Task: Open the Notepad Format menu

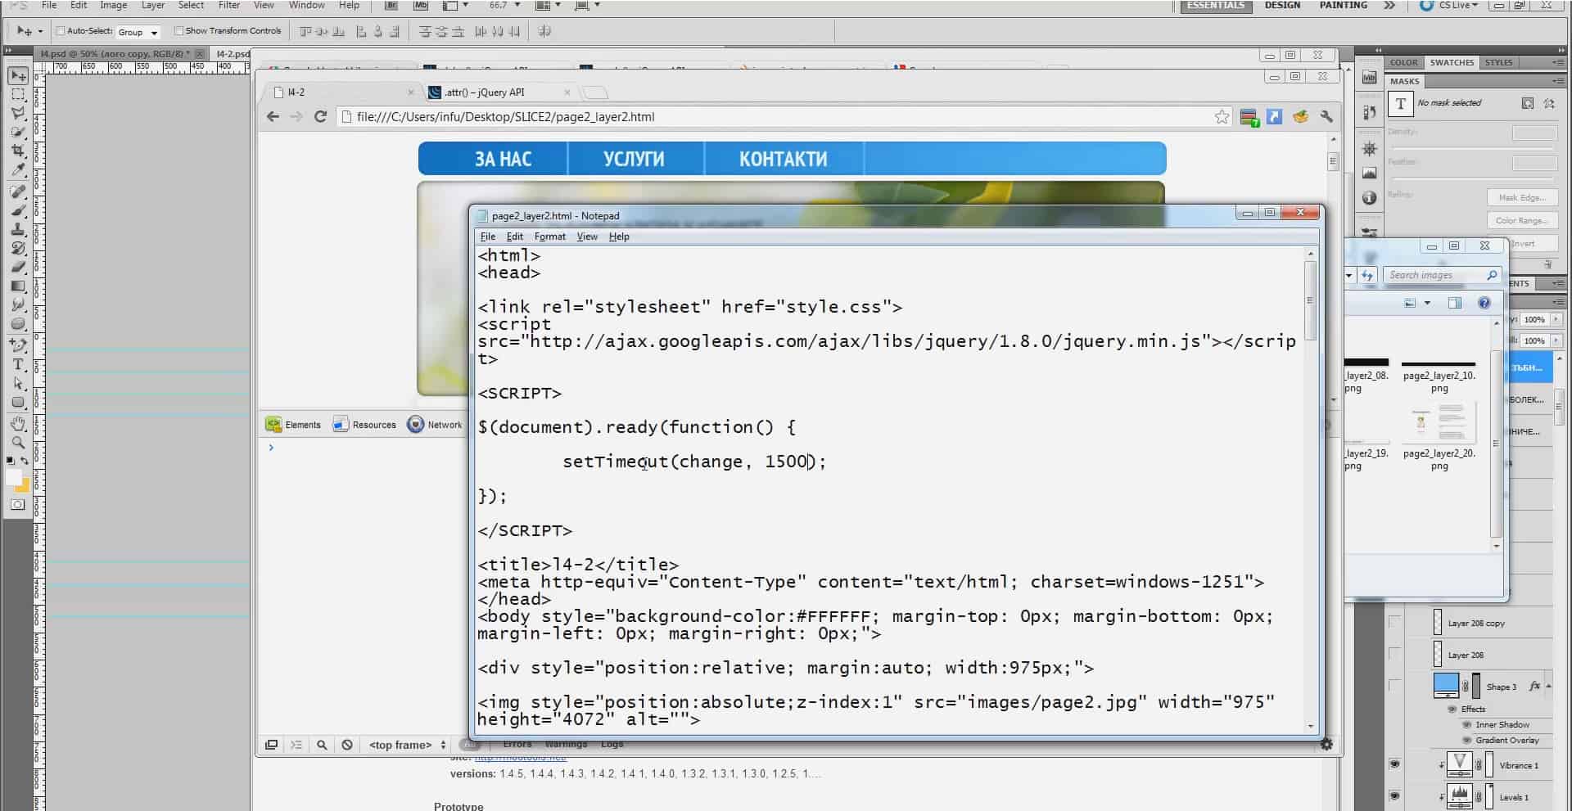Action: (549, 237)
